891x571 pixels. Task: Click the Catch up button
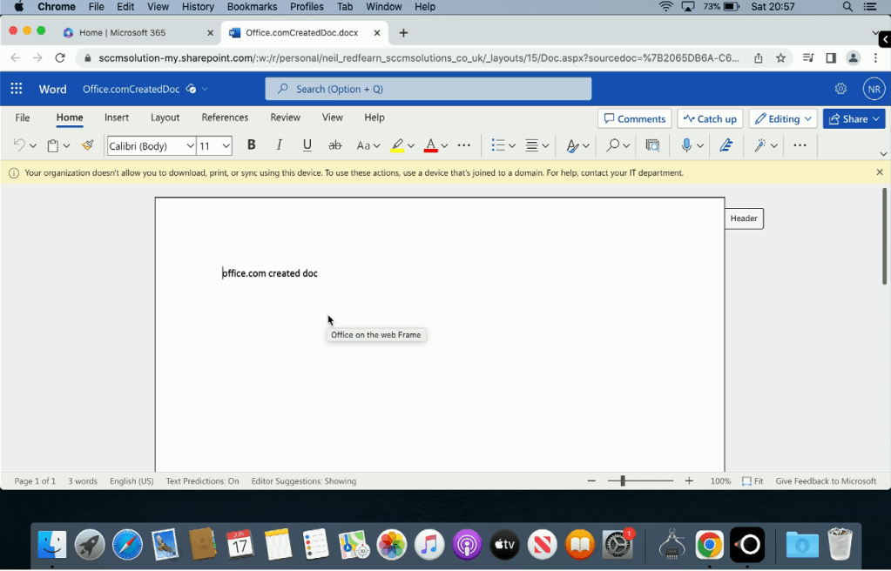(x=710, y=119)
